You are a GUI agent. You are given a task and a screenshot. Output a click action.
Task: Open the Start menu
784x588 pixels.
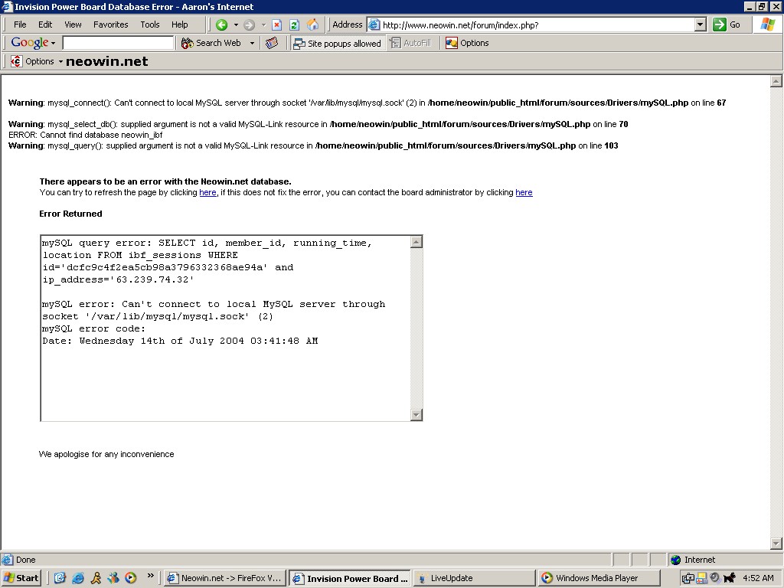pos(21,578)
